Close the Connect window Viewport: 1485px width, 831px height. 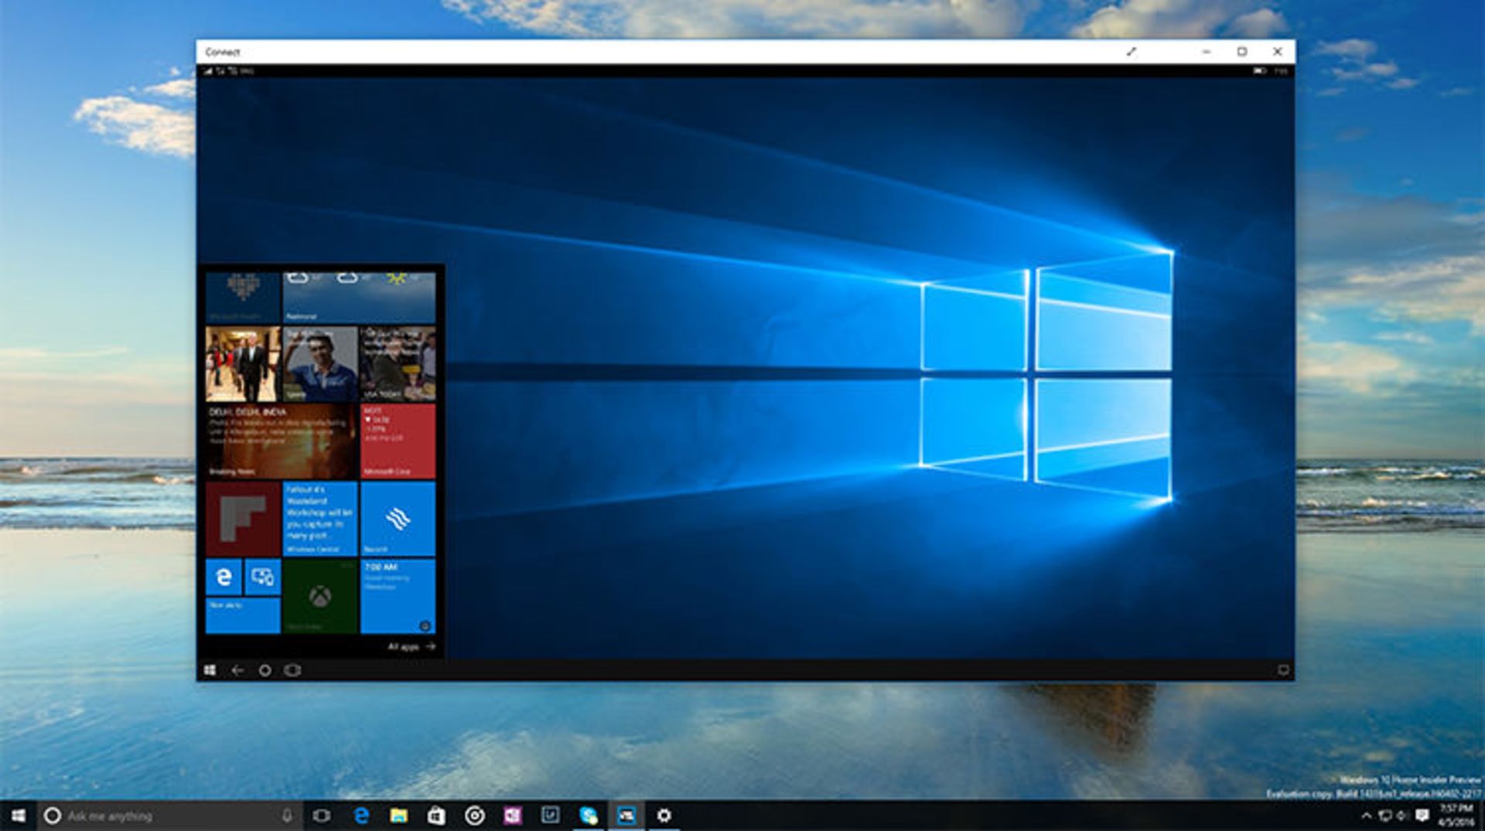pyautogui.click(x=1277, y=52)
